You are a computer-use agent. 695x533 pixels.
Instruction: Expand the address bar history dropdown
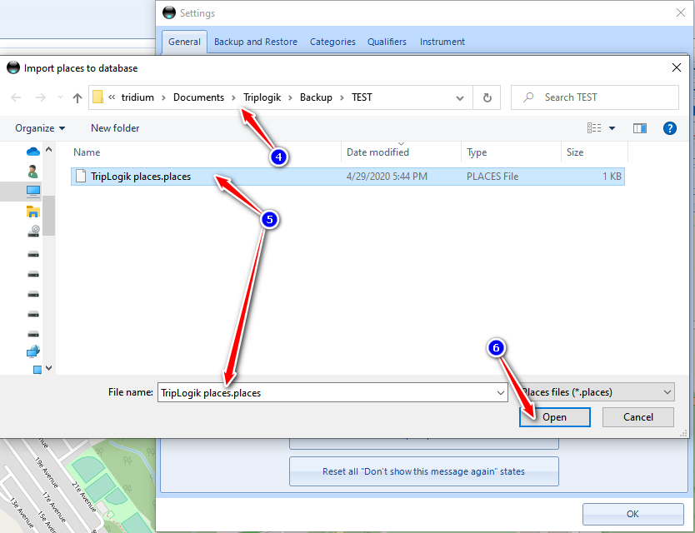tap(460, 98)
